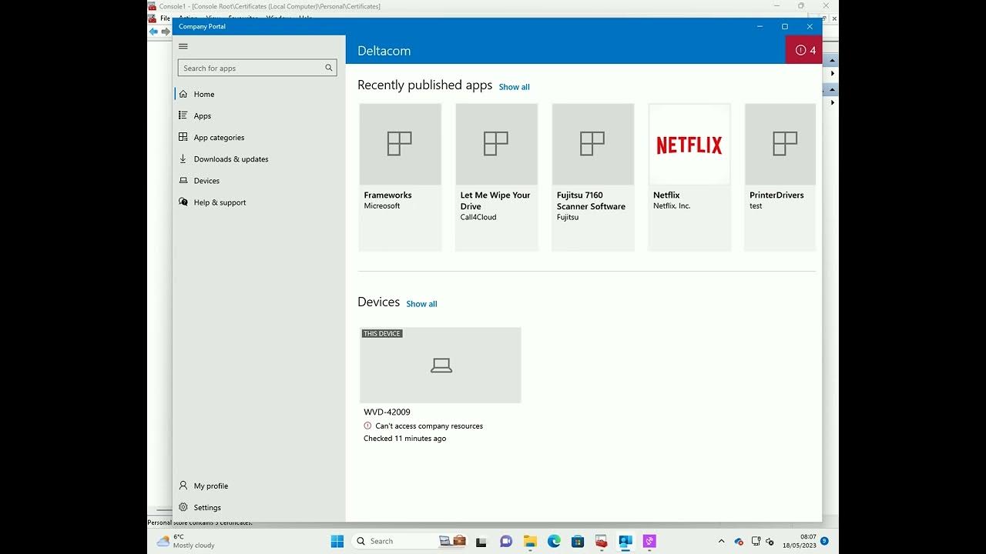Click the back arrow in the Console1 toolbar
986x554 pixels.
pos(153,32)
